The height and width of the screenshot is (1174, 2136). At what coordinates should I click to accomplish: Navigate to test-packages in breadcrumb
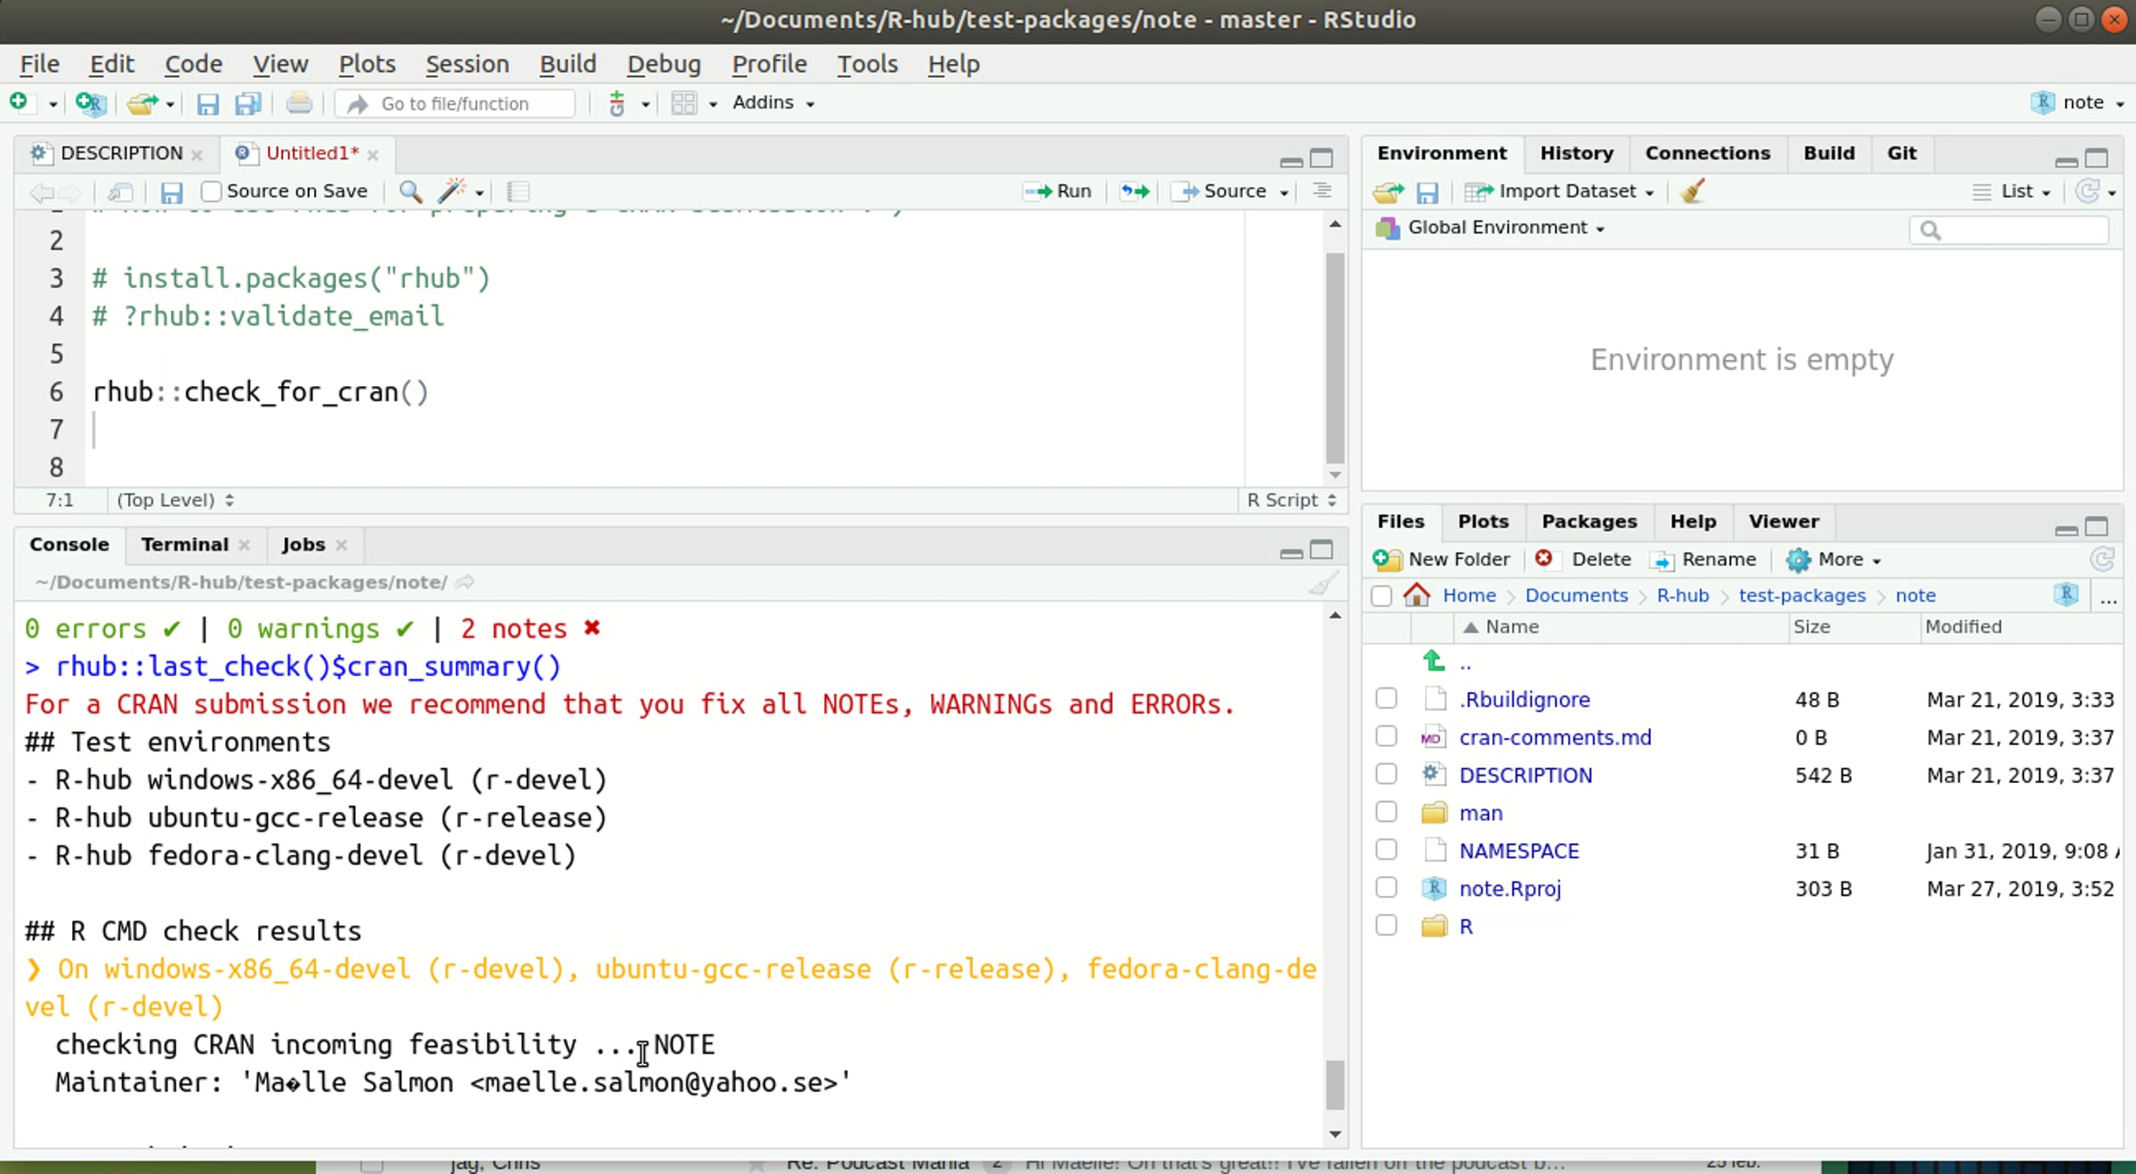(x=1801, y=595)
